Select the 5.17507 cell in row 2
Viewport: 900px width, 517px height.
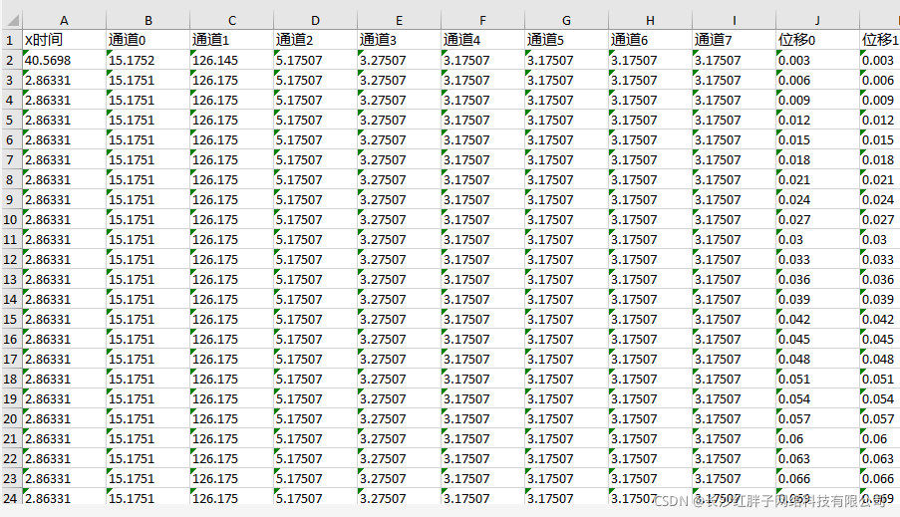coord(315,60)
